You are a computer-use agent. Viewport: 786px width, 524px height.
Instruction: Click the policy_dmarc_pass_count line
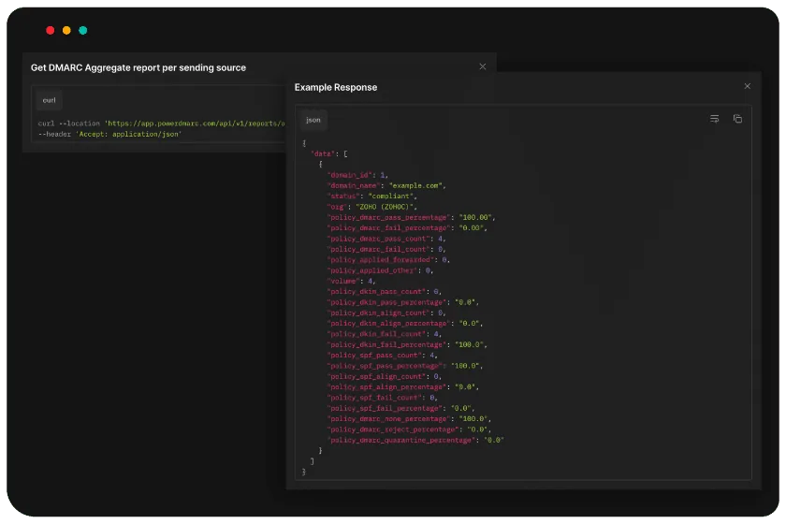click(x=386, y=239)
